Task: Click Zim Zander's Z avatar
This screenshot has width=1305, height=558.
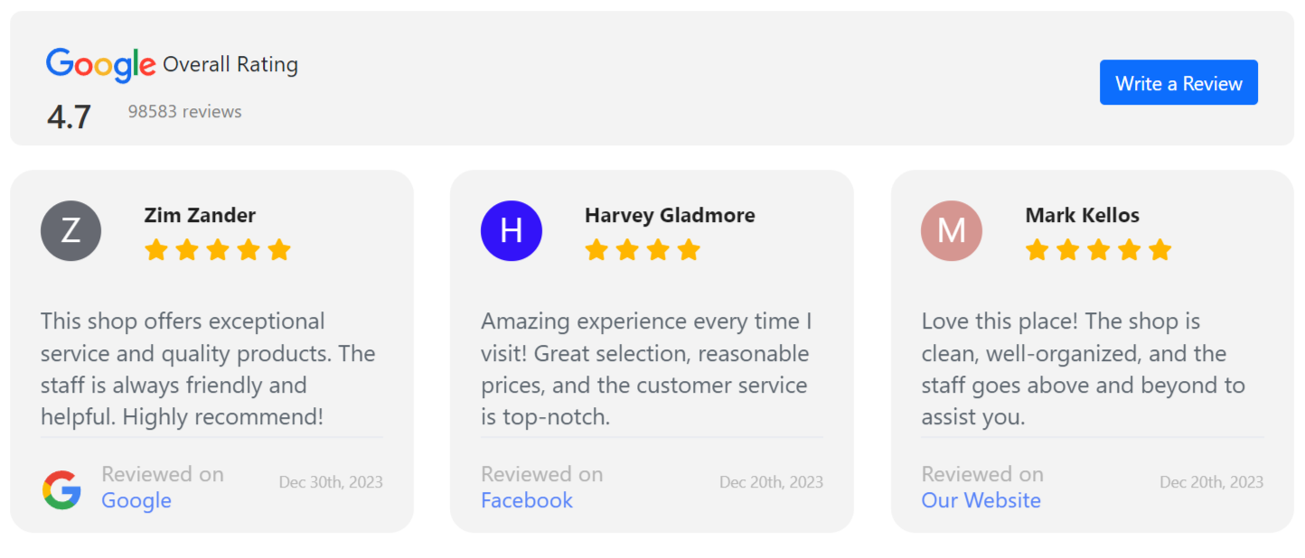Action: point(70,231)
